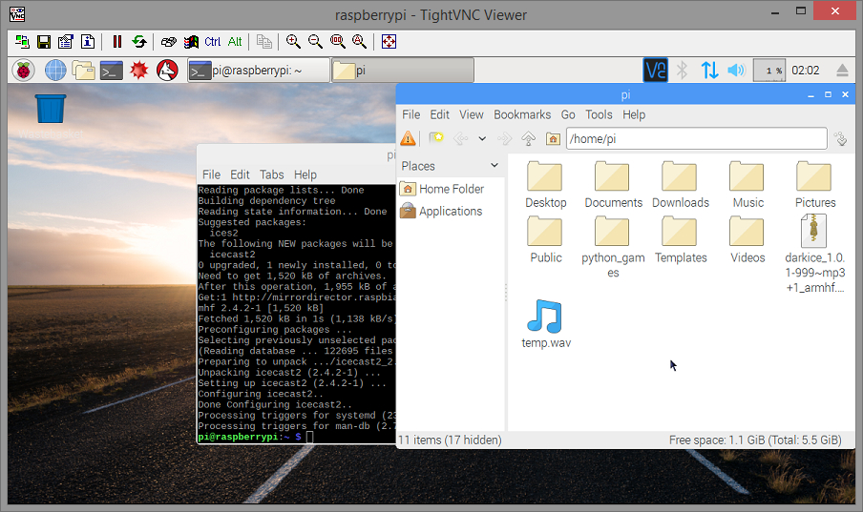Switch to the pi file manager taskbar button
The width and height of the screenshot is (863, 512).
403,71
